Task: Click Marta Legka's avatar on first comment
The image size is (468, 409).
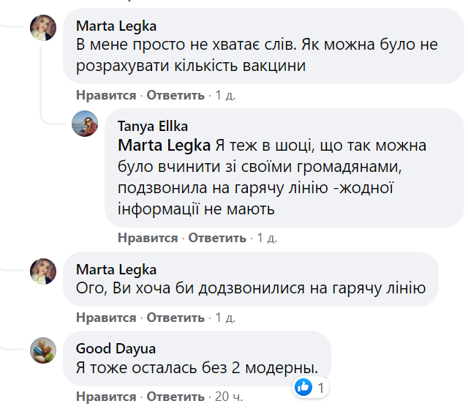Action: [43, 29]
